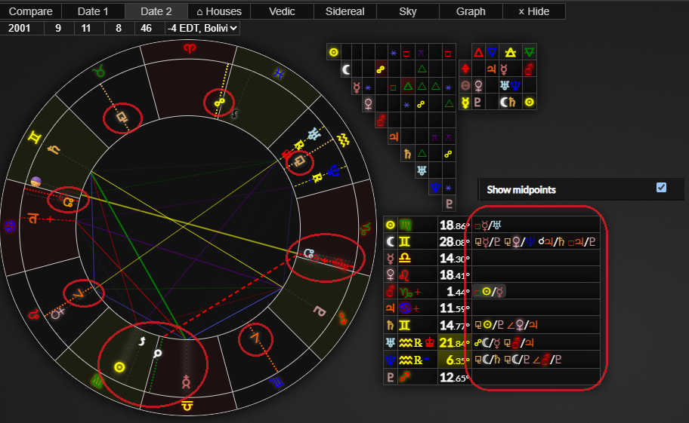Enable the Show midpoints checkbox
This screenshot has height=423, width=689.
(x=661, y=188)
